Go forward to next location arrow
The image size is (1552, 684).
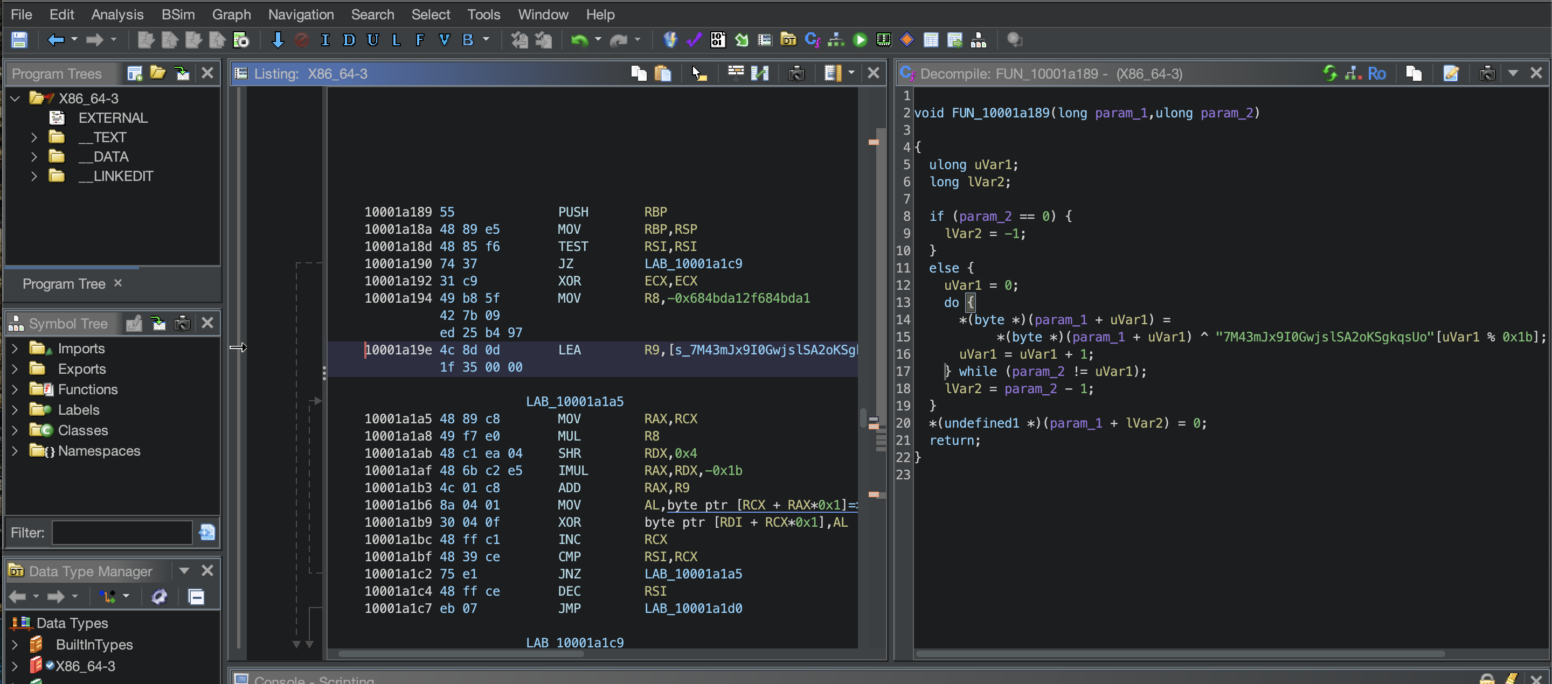95,40
